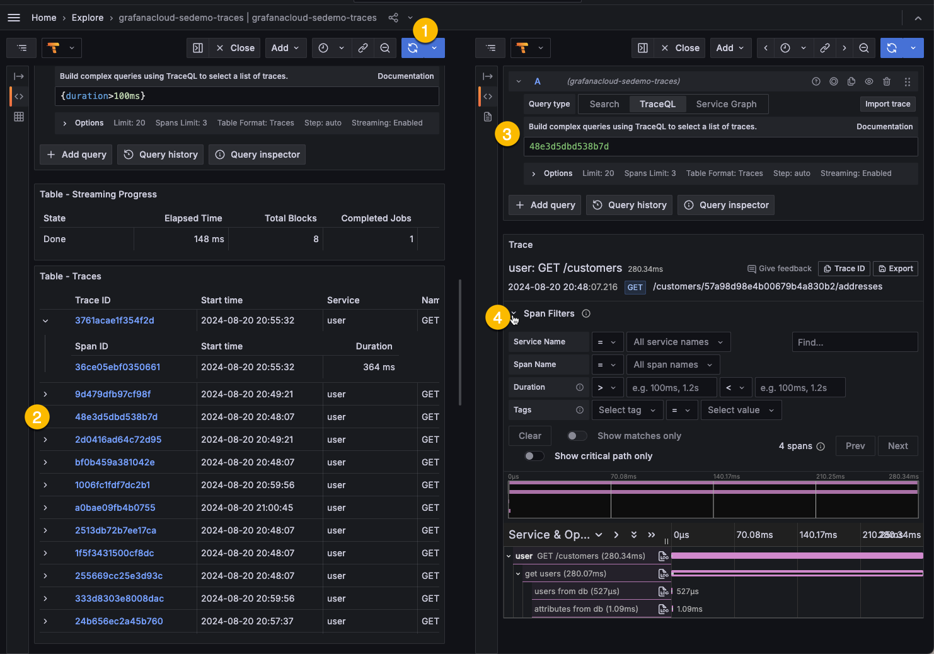Open left pane time picker clock icon

(323, 48)
